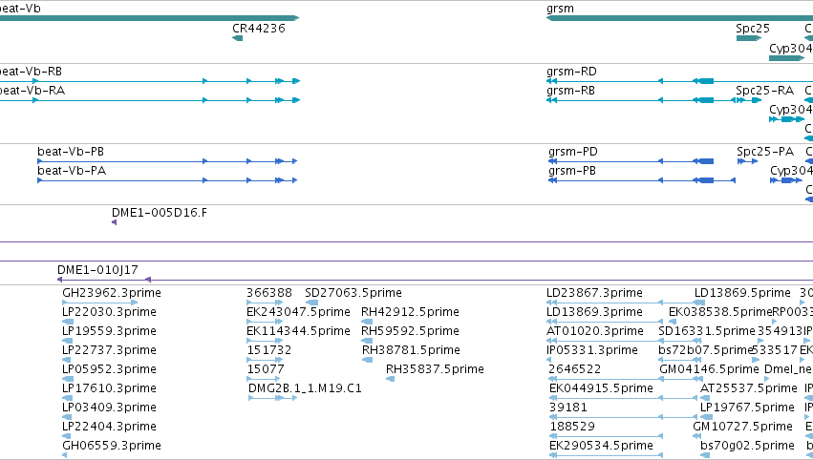Select the DME1-010J17 feature label
Image resolution: width=813 pixels, height=460 pixels.
click(97, 270)
